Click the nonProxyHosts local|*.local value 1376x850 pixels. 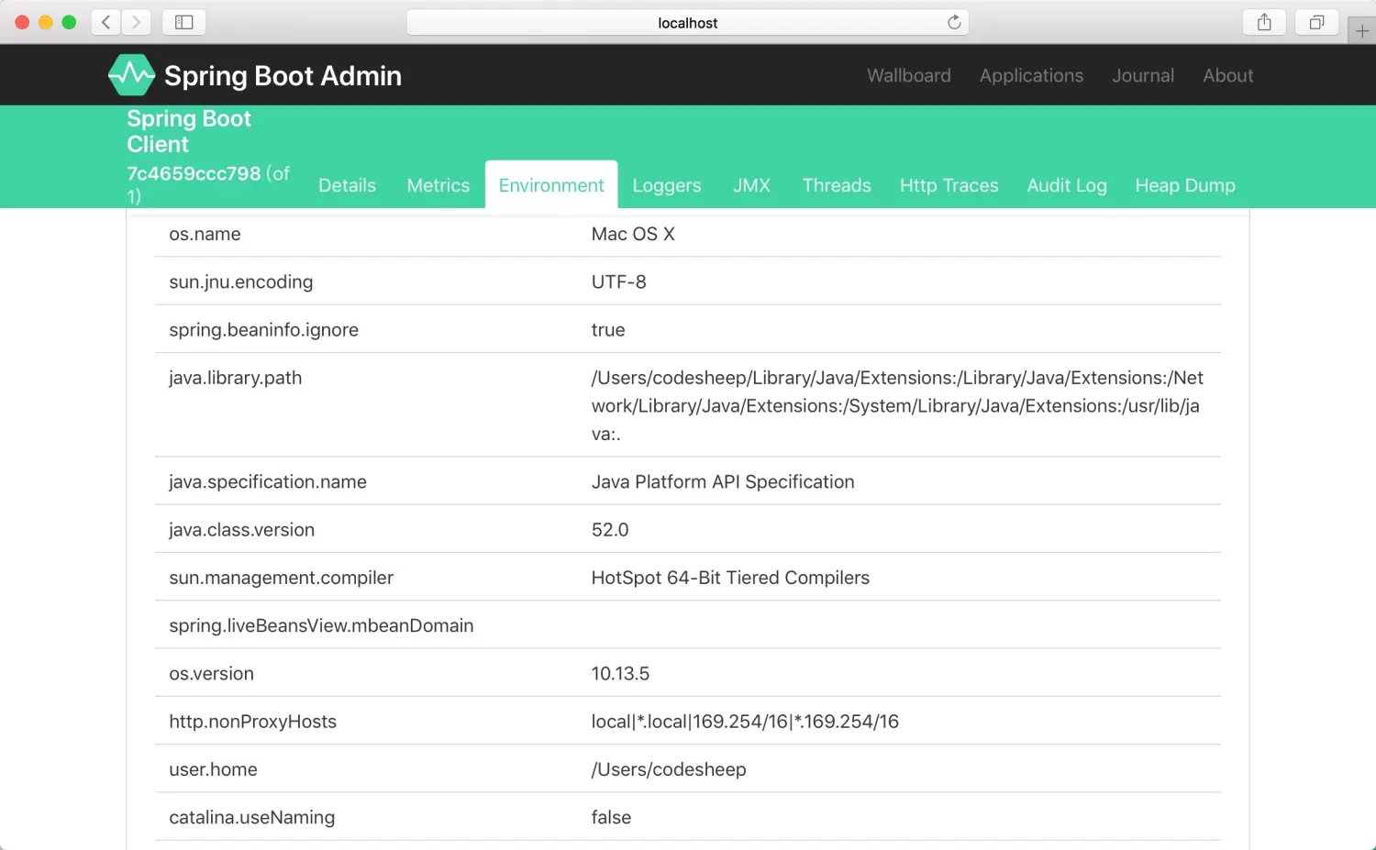(745, 722)
